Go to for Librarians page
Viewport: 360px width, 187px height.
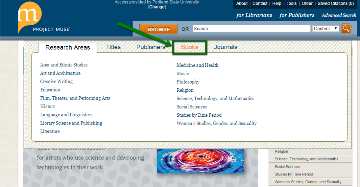tap(254, 15)
